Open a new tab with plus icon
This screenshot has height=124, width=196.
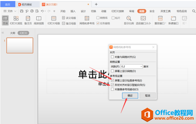[96, 4]
